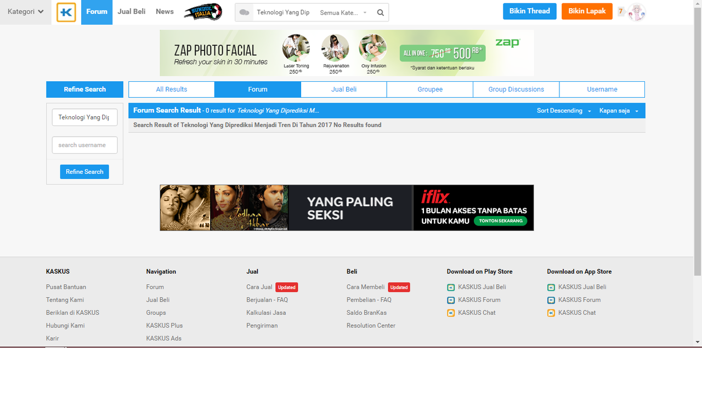
Task: Open the Sundul Italia badge icon
Action: click(x=203, y=12)
